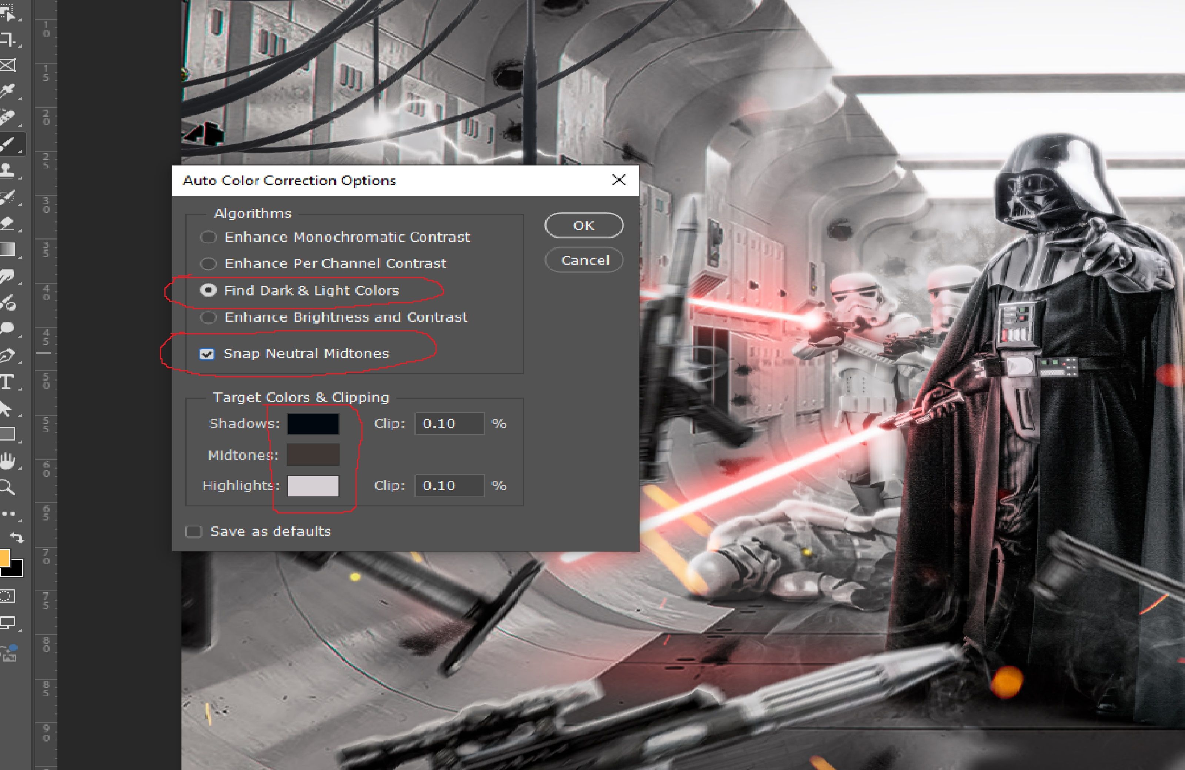Open the Midtones target color swatch

(x=313, y=455)
